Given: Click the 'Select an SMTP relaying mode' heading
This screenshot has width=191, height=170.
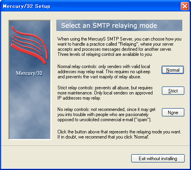Looking at the screenshot, I should click(109, 26).
